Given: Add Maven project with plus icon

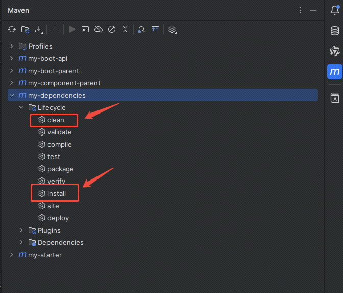Looking at the screenshot, I should click(x=55, y=29).
